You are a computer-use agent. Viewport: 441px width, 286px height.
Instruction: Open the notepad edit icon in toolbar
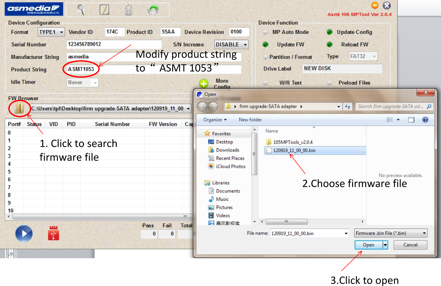point(104,9)
